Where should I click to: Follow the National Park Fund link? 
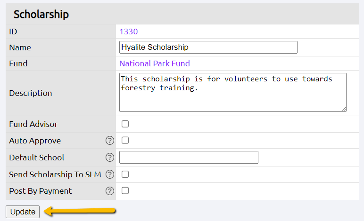[155, 63]
